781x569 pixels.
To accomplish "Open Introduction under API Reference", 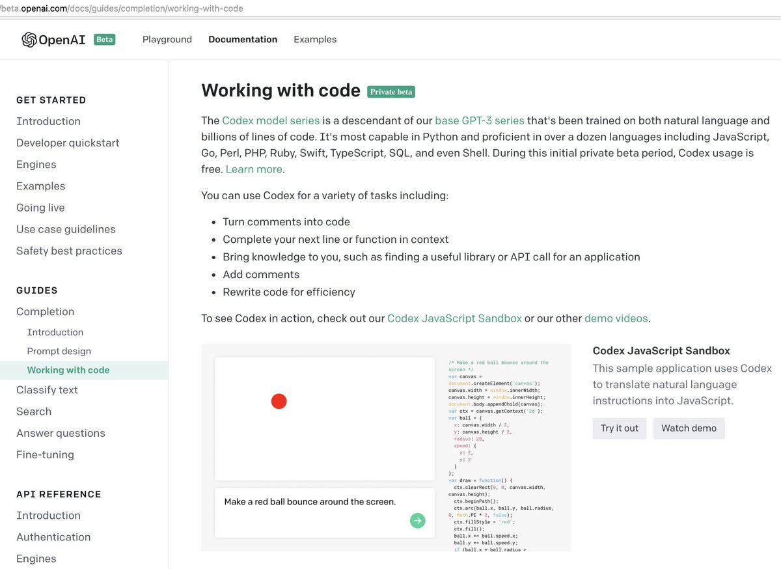I will pos(49,515).
